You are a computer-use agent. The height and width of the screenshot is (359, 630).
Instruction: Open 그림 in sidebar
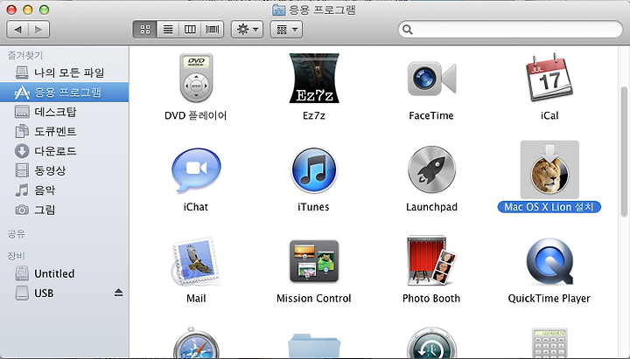tap(64, 210)
